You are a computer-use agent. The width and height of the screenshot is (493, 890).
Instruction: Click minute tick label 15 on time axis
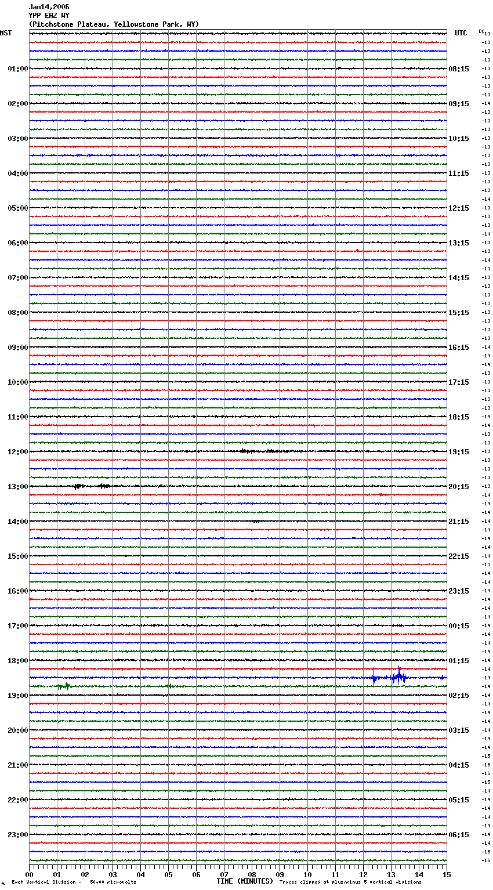tap(447, 874)
